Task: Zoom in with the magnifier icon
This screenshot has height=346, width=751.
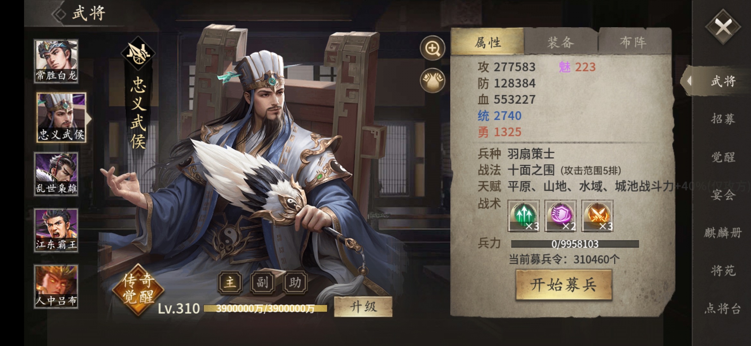Action: coord(432,48)
